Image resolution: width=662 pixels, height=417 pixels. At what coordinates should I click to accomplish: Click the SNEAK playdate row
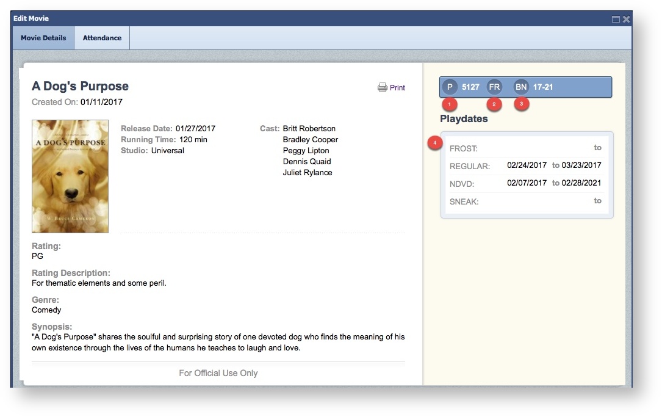point(525,201)
